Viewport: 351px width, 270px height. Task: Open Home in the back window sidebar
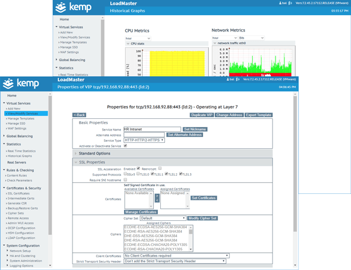point(64,19)
